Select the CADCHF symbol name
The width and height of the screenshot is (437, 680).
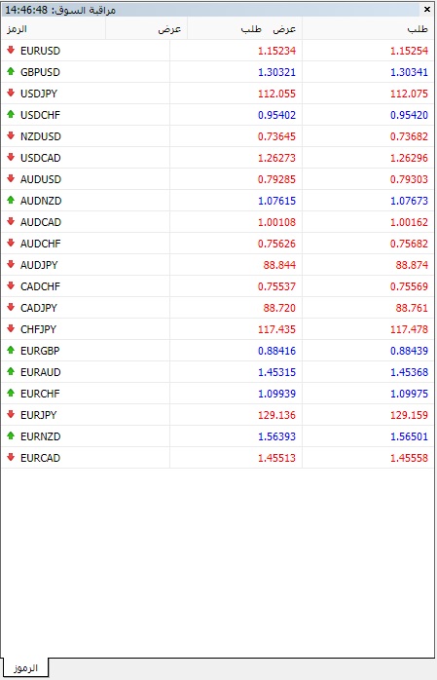(40, 286)
